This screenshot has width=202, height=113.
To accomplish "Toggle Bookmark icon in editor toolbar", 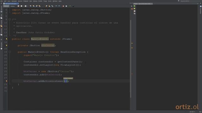I will pos(52,6).
